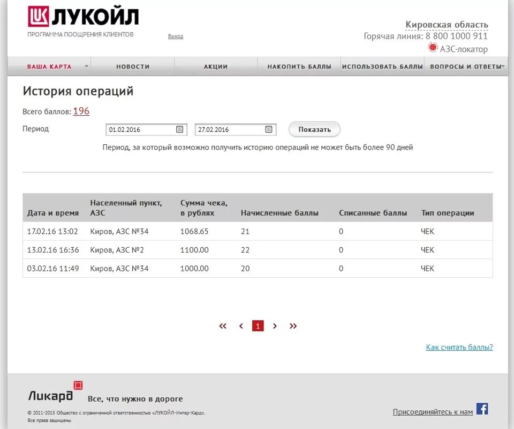Click the hotline number 8 800 1000 911
This screenshot has width=514, height=429.
456,36
